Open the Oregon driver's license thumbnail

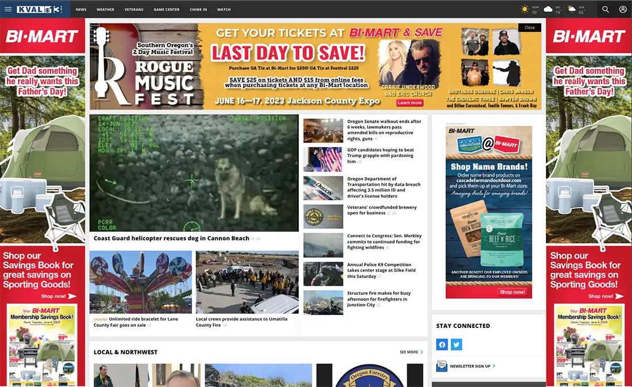[x=323, y=188]
